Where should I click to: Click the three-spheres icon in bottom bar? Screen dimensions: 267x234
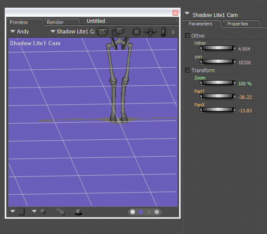(61, 212)
